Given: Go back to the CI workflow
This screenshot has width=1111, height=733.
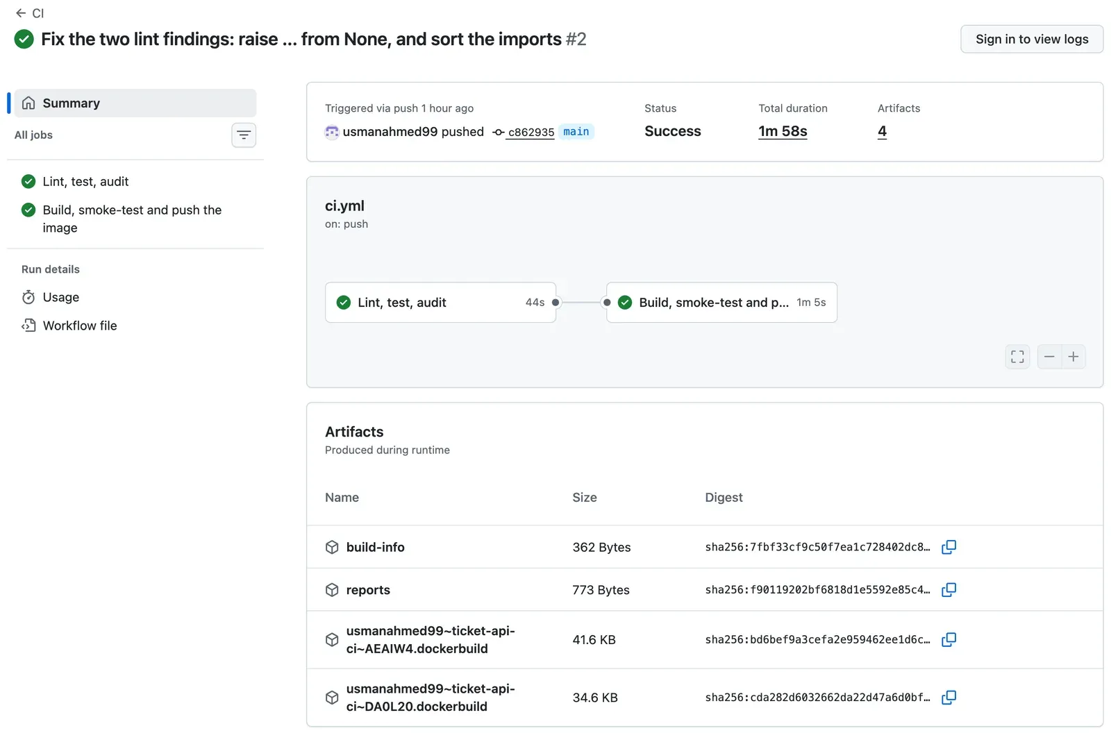Looking at the screenshot, I should pyautogui.click(x=30, y=13).
